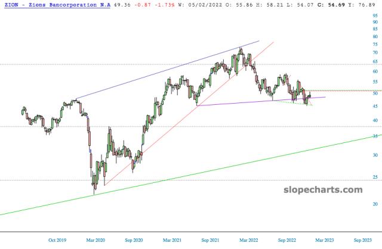Select the Mar 2022 date label
The image size is (382, 249).
pos(248,240)
